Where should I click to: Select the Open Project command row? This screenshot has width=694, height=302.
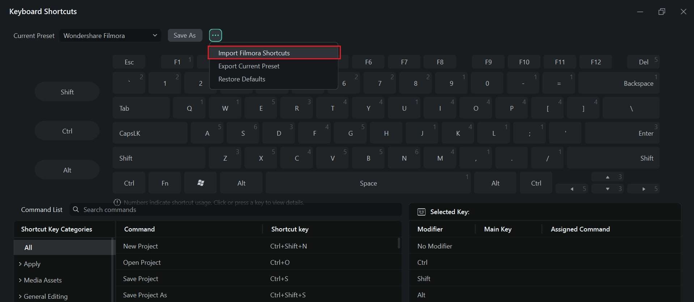258,262
